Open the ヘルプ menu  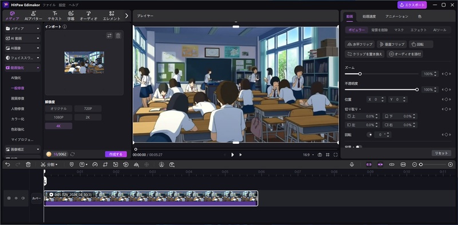(x=73, y=5)
